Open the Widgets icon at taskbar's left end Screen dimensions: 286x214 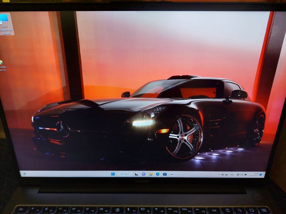pos(25,174)
